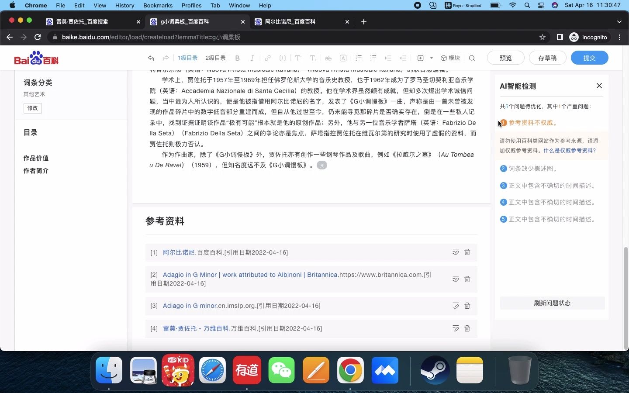Redo with the forward arrow icon
This screenshot has height=393, width=629.
(x=166, y=58)
